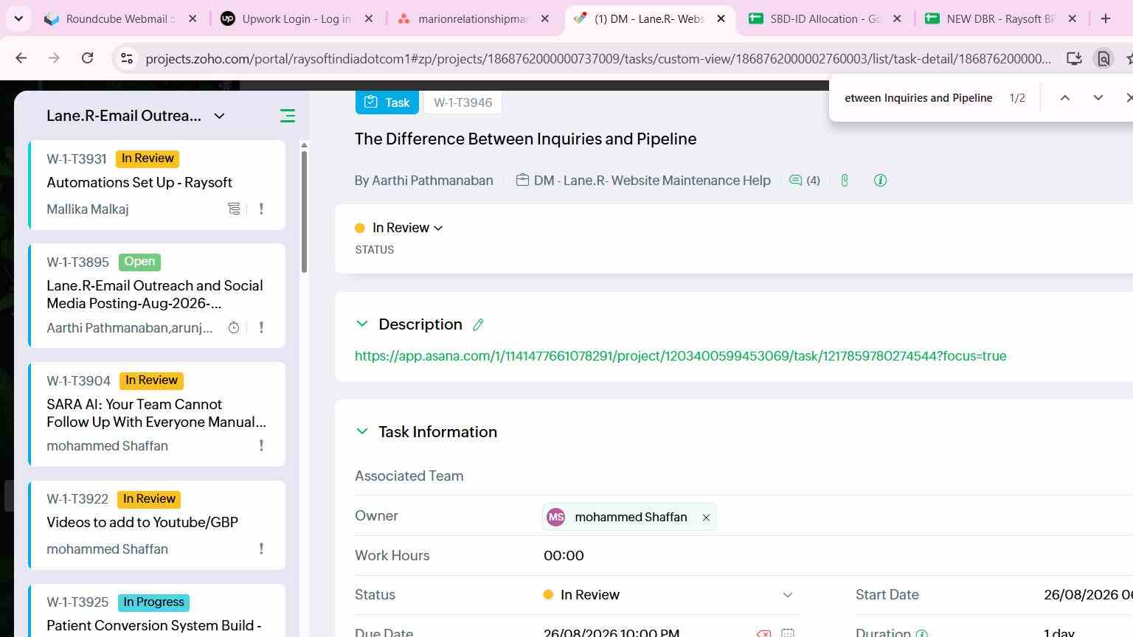Expand the In Review status dropdown at top

point(407,228)
